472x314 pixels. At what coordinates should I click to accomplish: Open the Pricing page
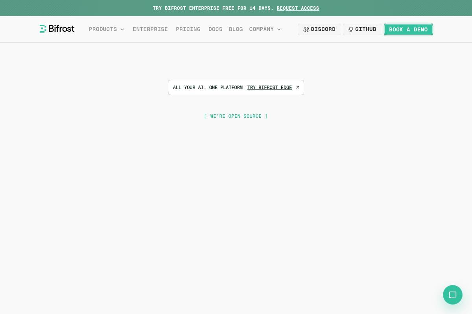pyautogui.click(x=188, y=29)
